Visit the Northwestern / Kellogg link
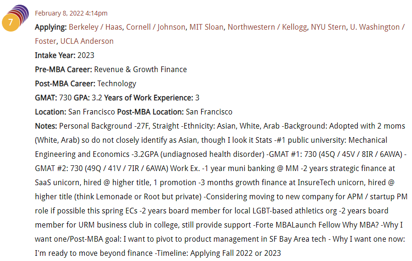This screenshot has height=261, width=412. pos(267,27)
